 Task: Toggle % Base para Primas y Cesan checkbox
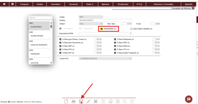point(60,39)
